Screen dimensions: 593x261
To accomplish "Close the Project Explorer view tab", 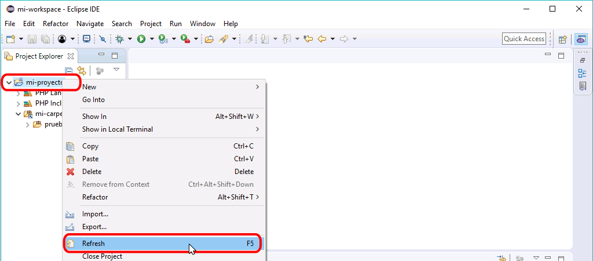I will 70,56.
